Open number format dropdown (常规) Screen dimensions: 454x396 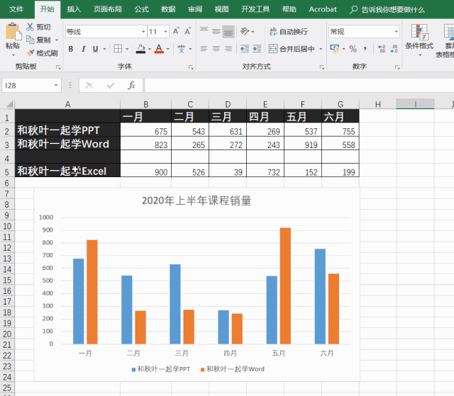pyautogui.click(x=396, y=31)
